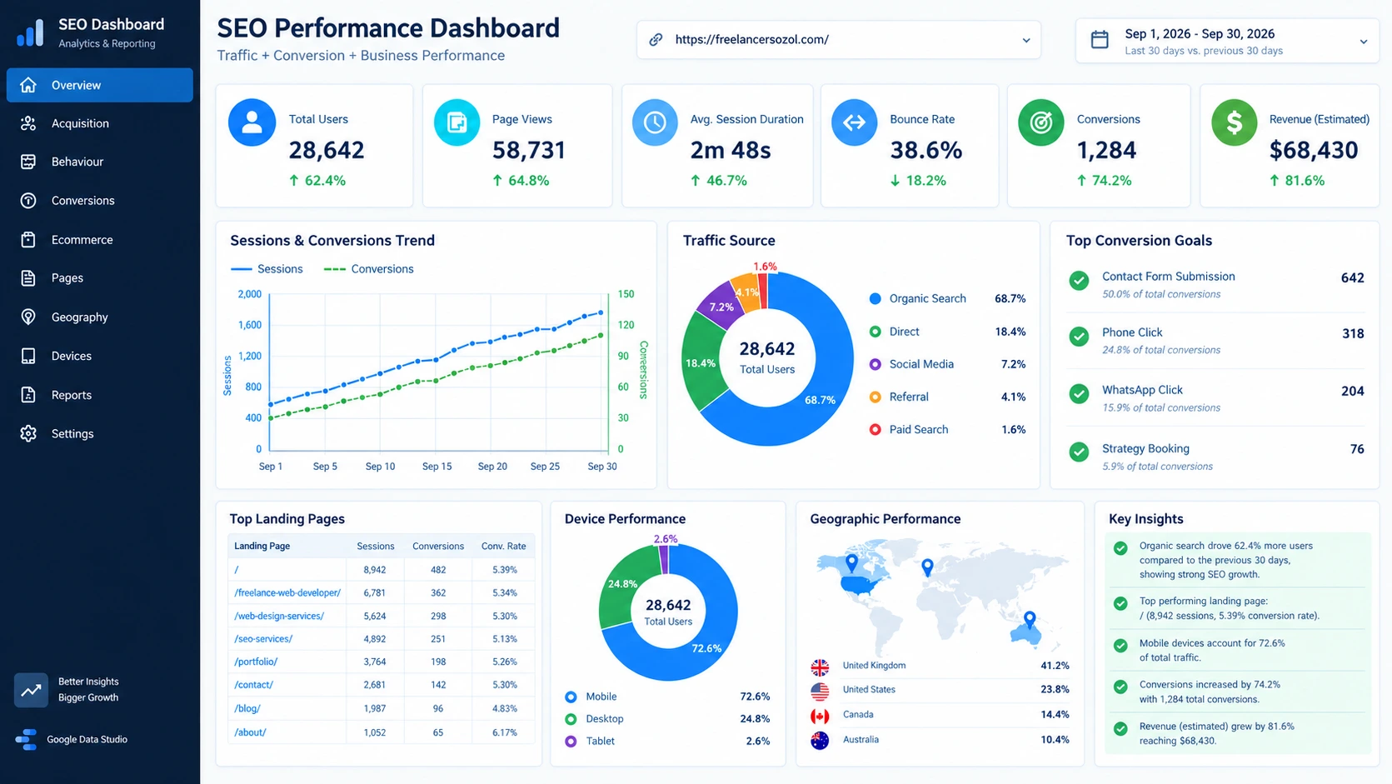1392x784 pixels.
Task: Expand the date range chevron
Action: pos(1363,42)
